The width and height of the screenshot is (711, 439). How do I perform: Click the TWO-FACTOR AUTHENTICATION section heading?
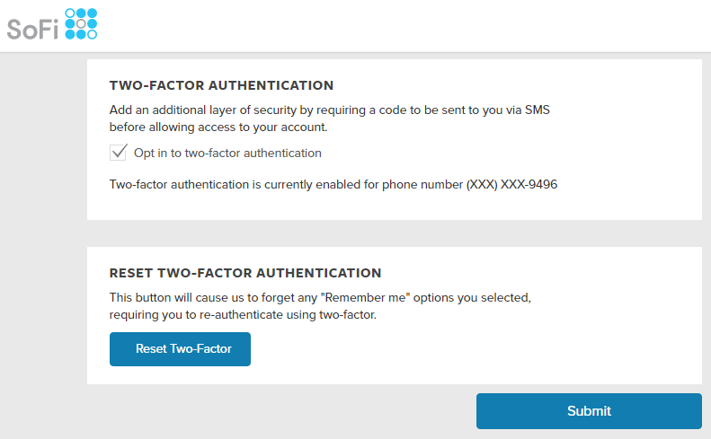pyautogui.click(x=221, y=85)
